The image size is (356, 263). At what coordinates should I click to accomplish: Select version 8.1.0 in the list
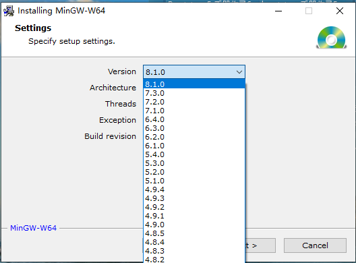(x=194, y=84)
